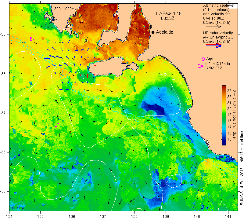The height and width of the screenshot is (220, 244).
Task: Click the '07/02 06Z' drifter legend text
Action: (x=213, y=68)
